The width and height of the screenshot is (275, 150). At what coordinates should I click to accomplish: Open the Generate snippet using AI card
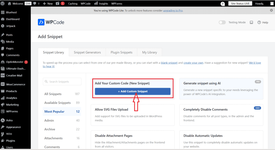point(221,89)
